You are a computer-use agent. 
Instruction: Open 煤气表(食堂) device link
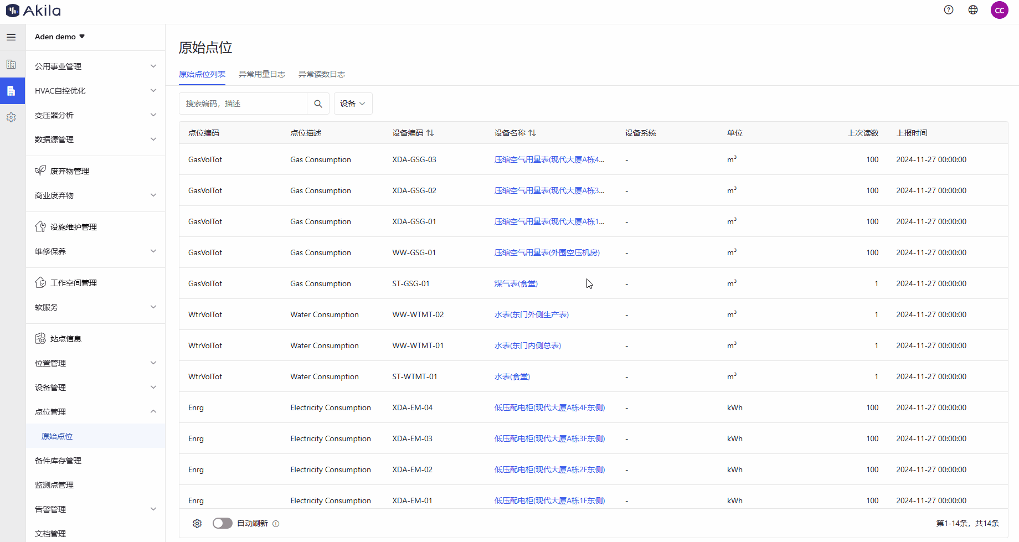coord(516,283)
